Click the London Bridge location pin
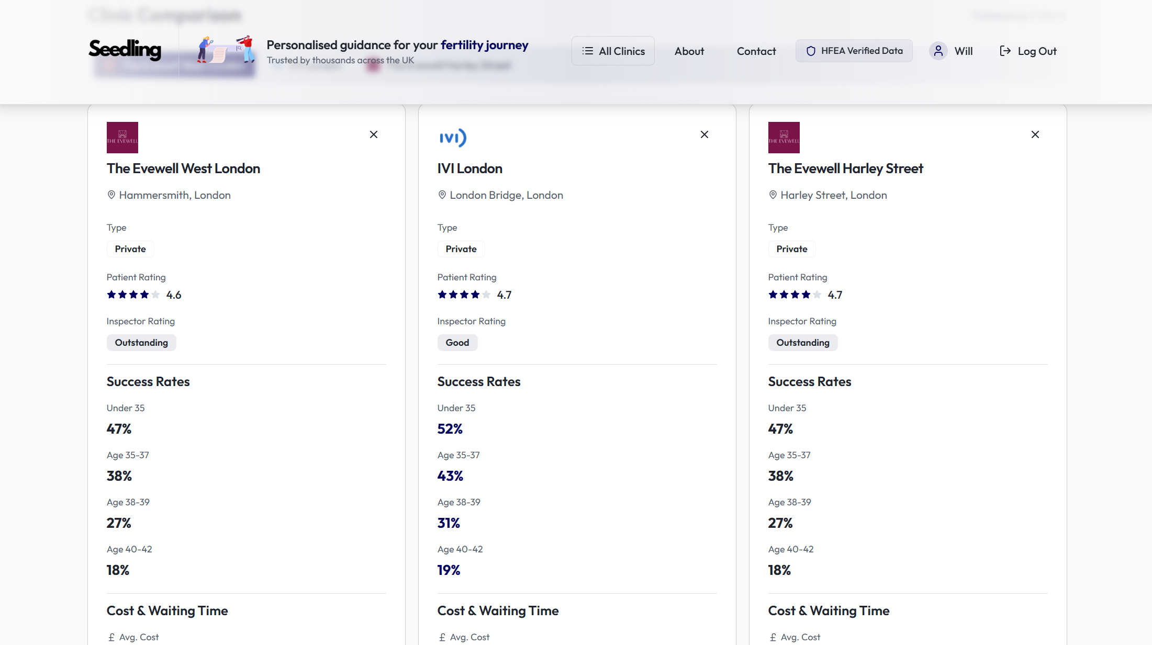Viewport: 1152px width, 645px height. pyautogui.click(x=442, y=195)
